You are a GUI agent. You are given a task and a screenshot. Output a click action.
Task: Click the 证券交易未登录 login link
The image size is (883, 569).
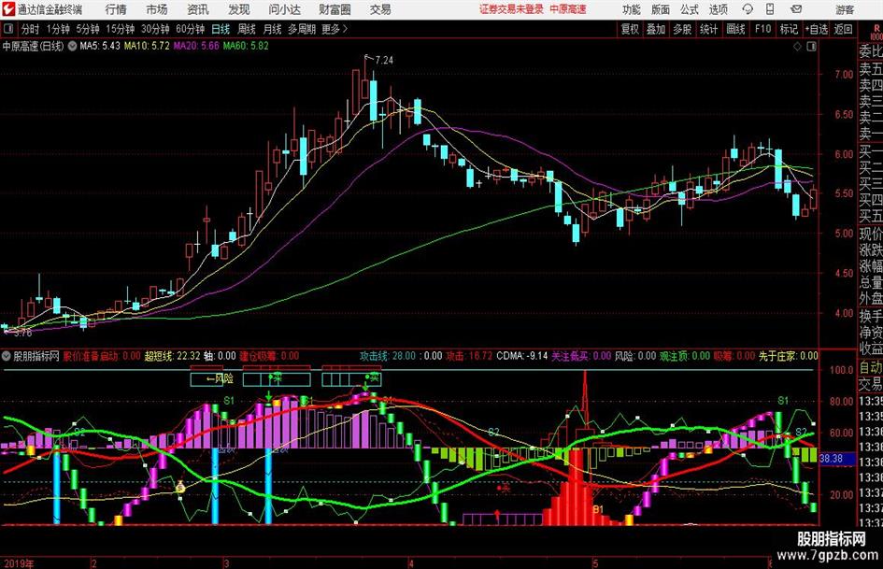[x=511, y=9]
